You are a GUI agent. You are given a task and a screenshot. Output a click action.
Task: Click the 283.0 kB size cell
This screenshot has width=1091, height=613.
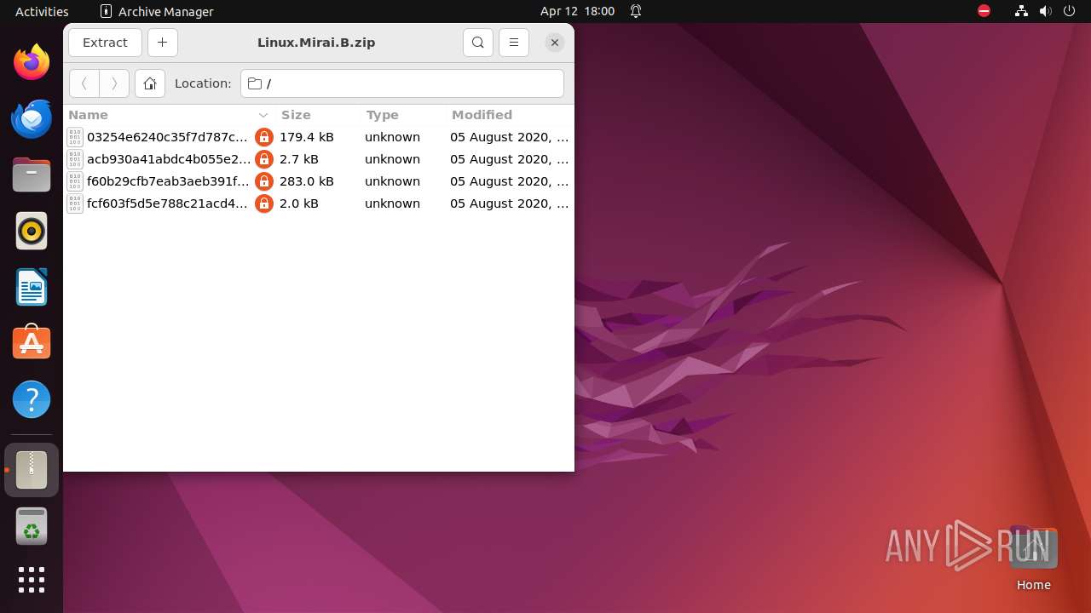click(307, 181)
